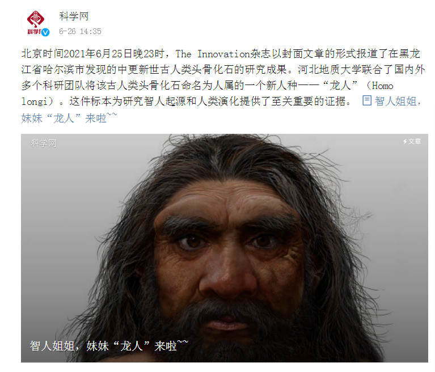Image resolution: width=435 pixels, height=372 pixels.
Task: Click the link text 妹妹“龙人”来啦~~ in blue
Action: [x=69, y=117]
